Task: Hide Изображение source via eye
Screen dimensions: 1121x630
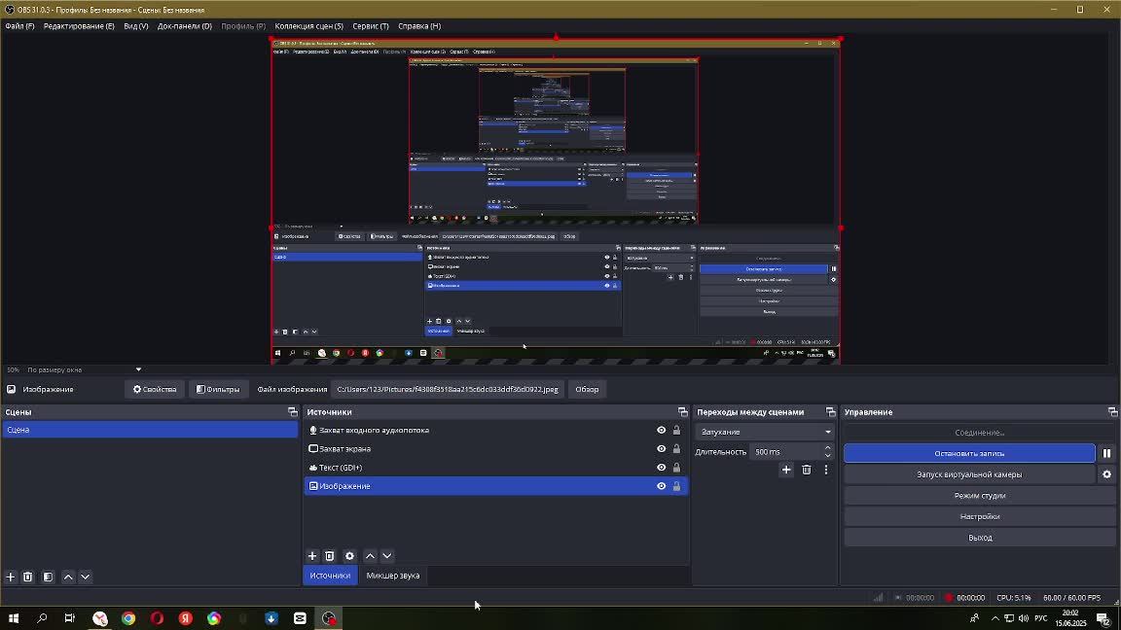Action: click(x=662, y=486)
